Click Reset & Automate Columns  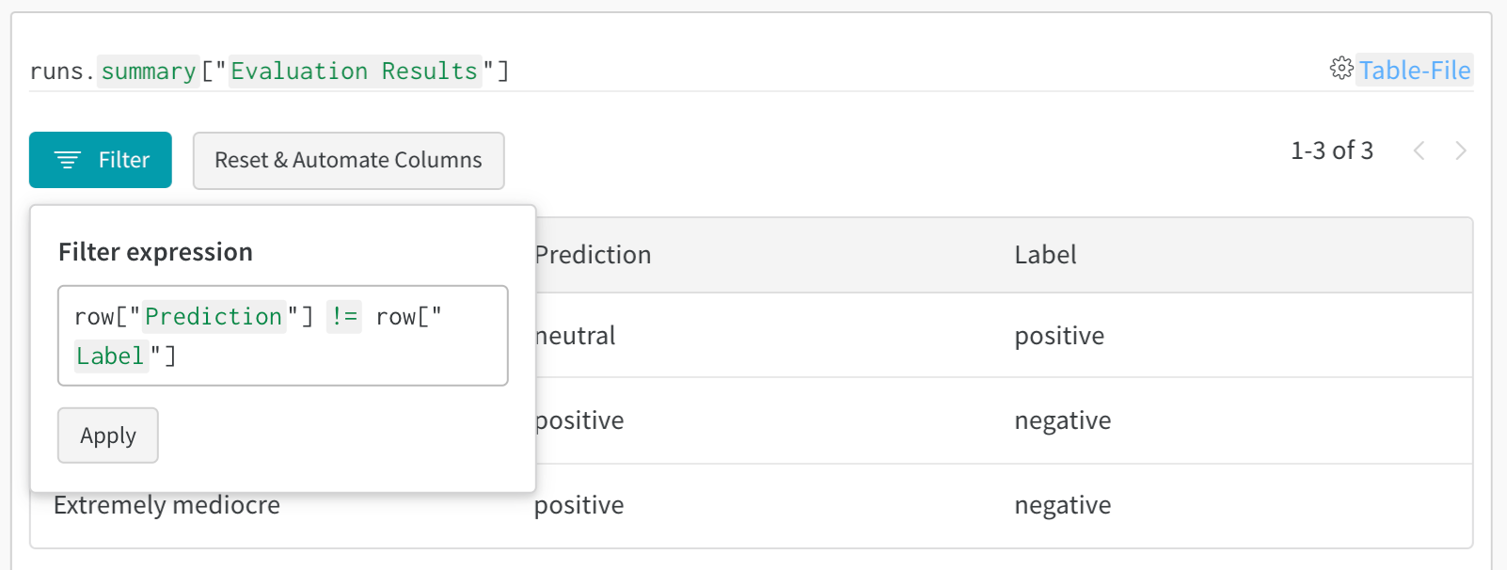click(348, 160)
